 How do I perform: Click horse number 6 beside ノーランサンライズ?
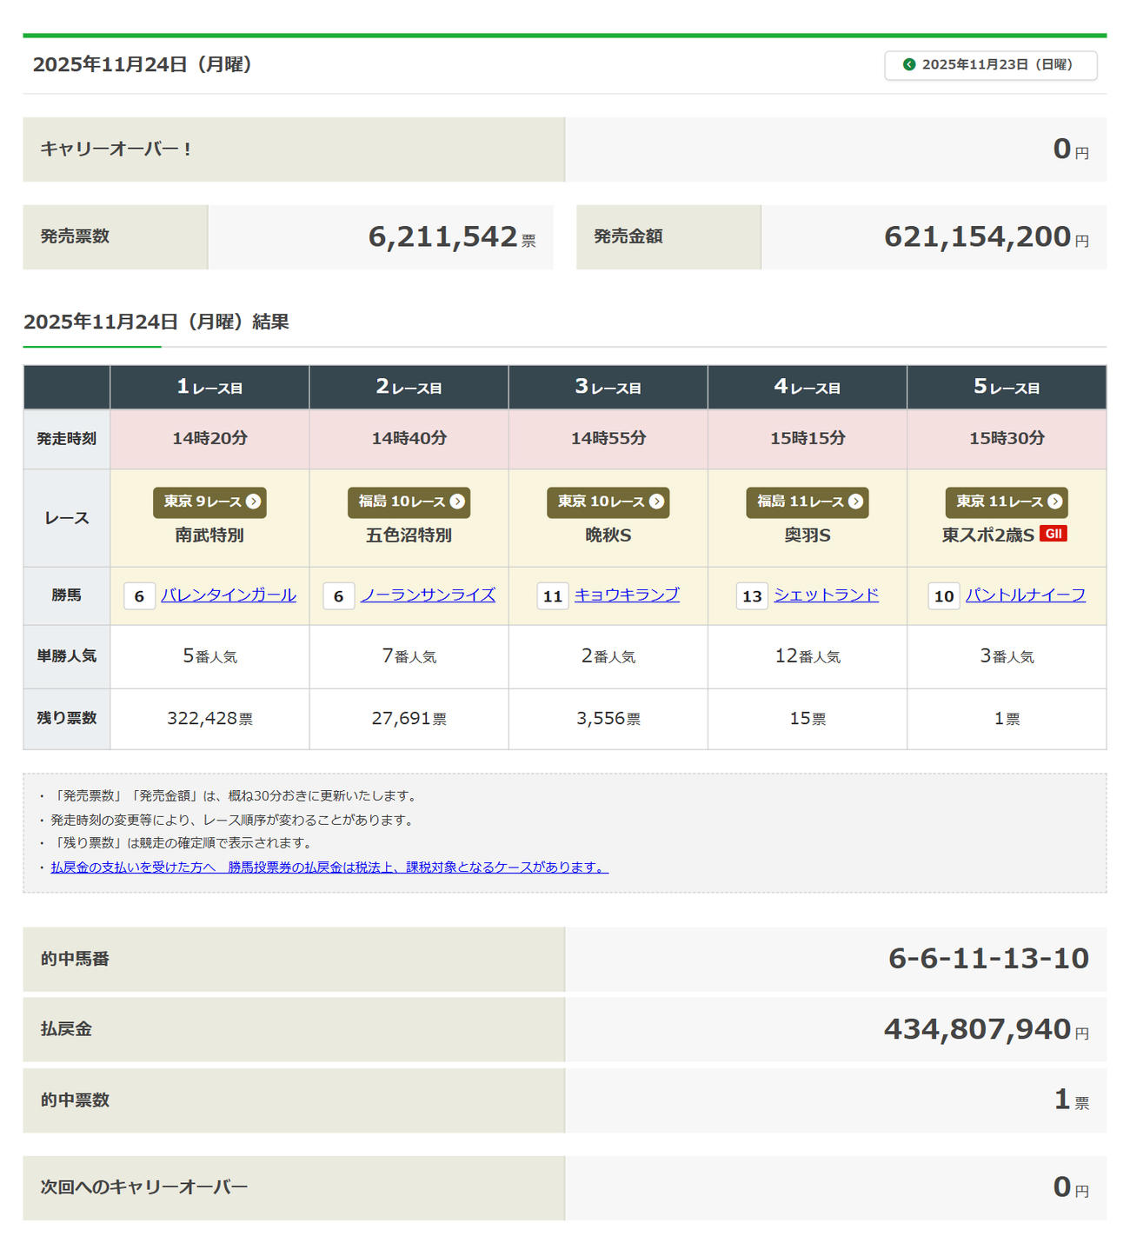click(x=338, y=596)
